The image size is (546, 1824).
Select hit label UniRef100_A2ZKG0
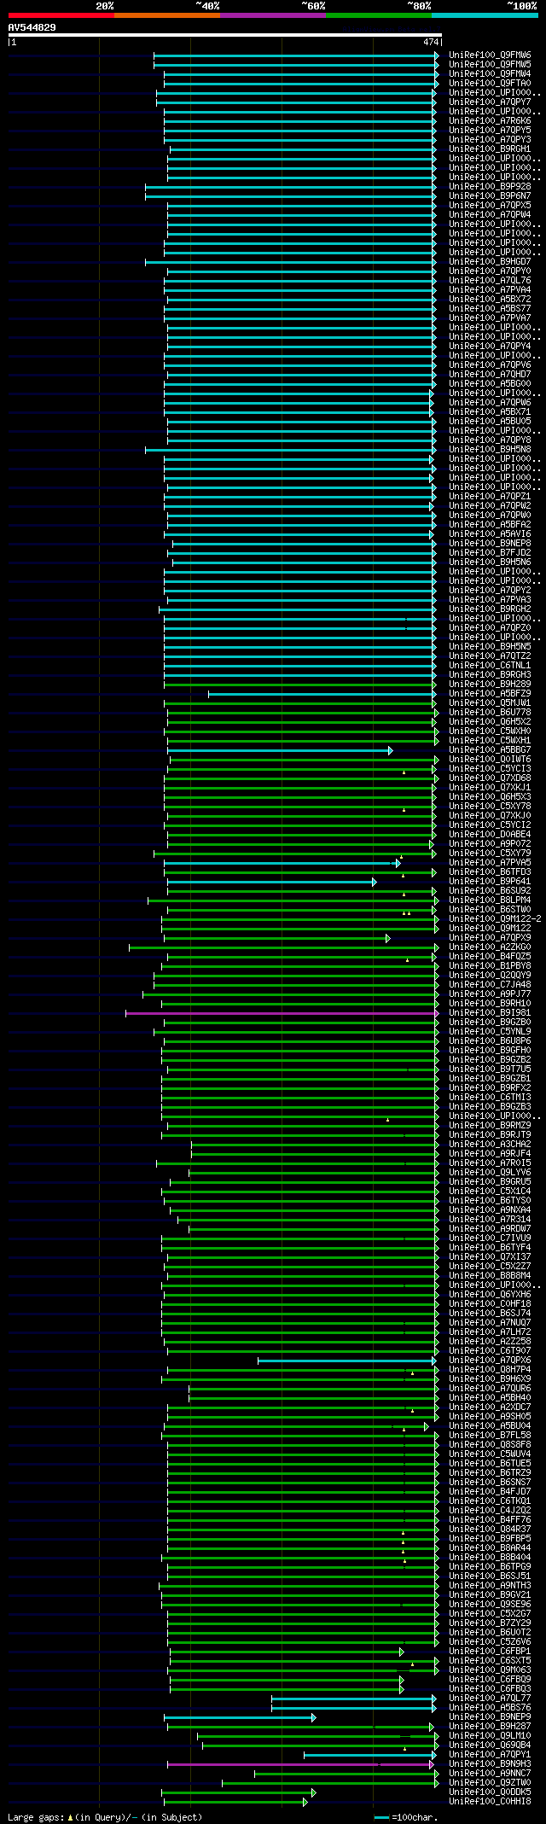click(490, 947)
